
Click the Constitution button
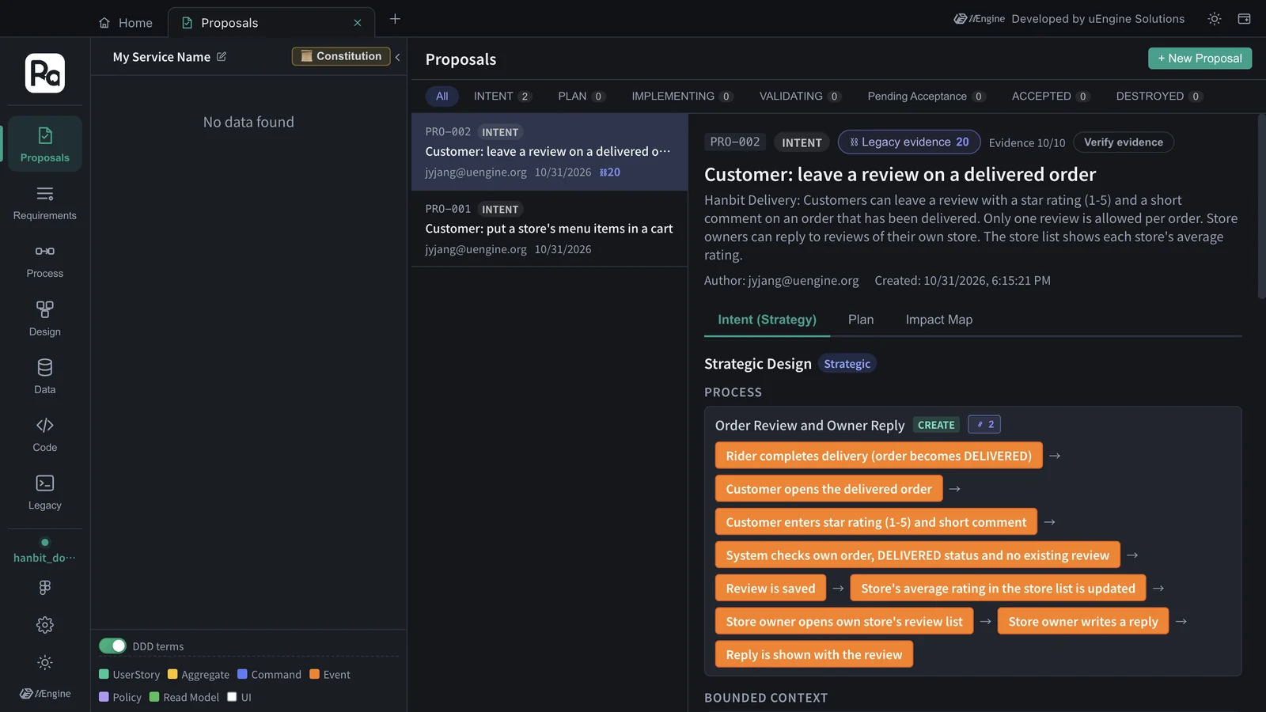pos(341,56)
